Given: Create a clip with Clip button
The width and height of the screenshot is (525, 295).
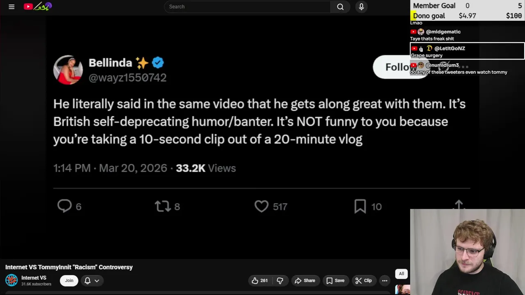Looking at the screenshot, I should click(x=363, y=281).
